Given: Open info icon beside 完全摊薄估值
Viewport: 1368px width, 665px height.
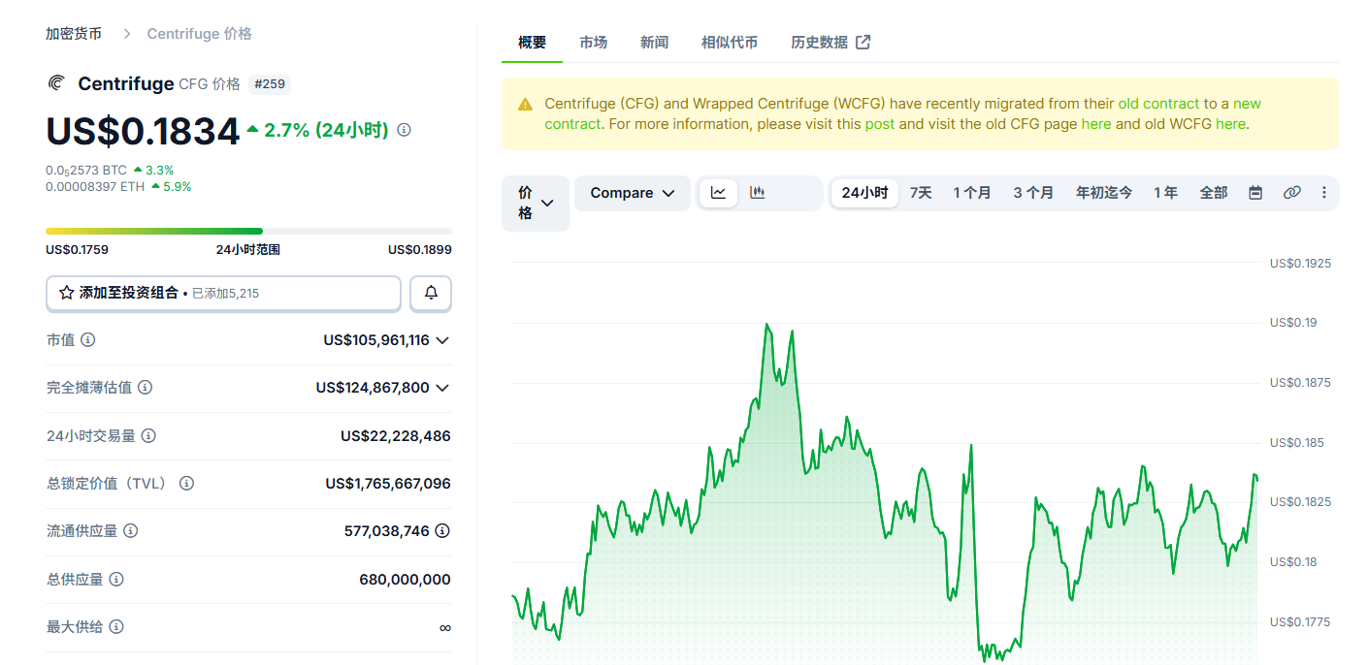Looking at the screenshot, I should tap(145, 388).
